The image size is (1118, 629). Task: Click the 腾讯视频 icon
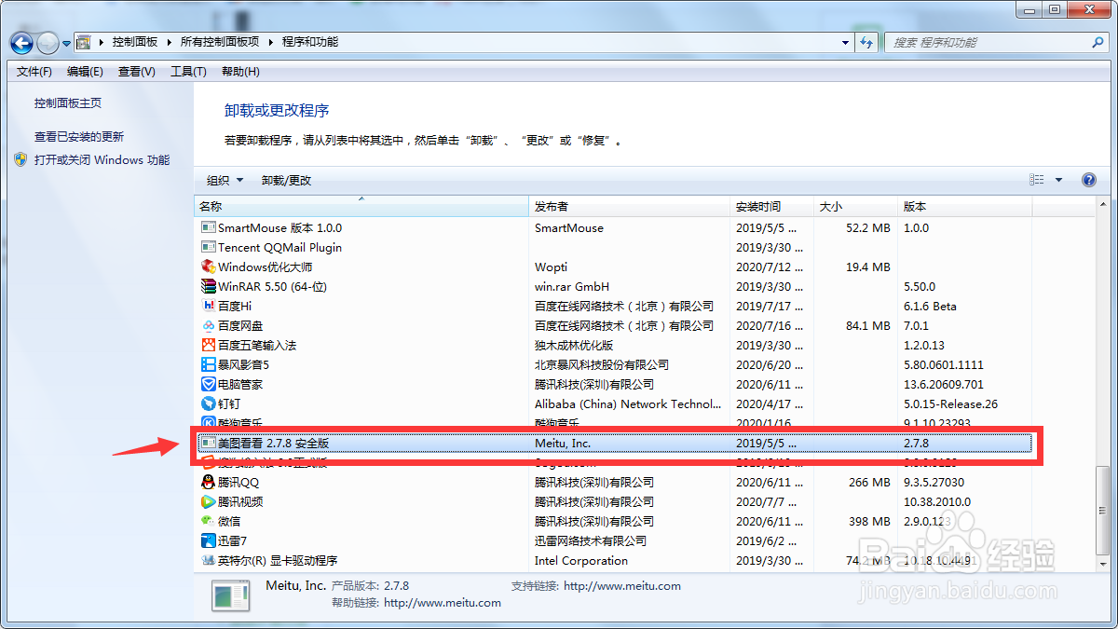[x=209, y=501]
